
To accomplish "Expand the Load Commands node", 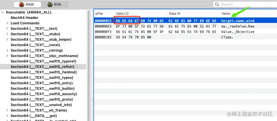I will (x=7, y=23).
